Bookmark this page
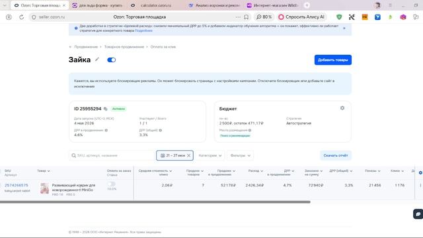This screenshot has width=423, height=238. (x=247, y=17)
